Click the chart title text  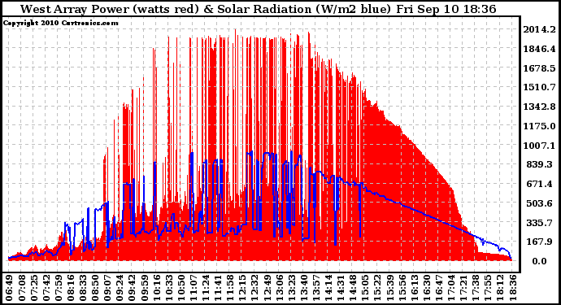(258, 9)
